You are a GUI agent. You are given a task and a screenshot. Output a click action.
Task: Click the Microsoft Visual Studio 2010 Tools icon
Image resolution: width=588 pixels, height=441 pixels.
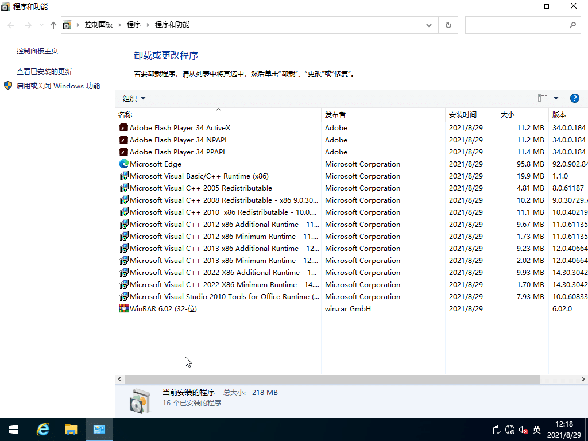click(x=123, y=296)
